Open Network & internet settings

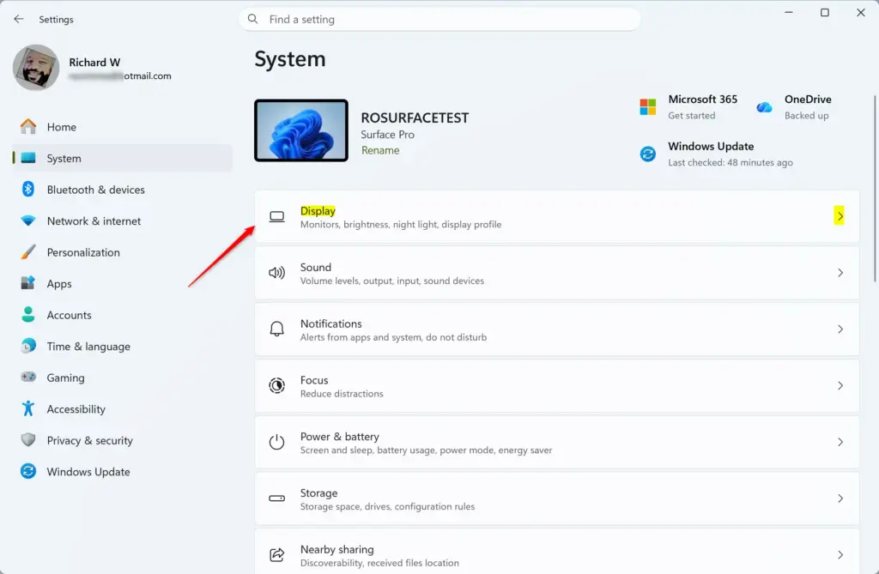pyautogui.click(x=122, y=221)
